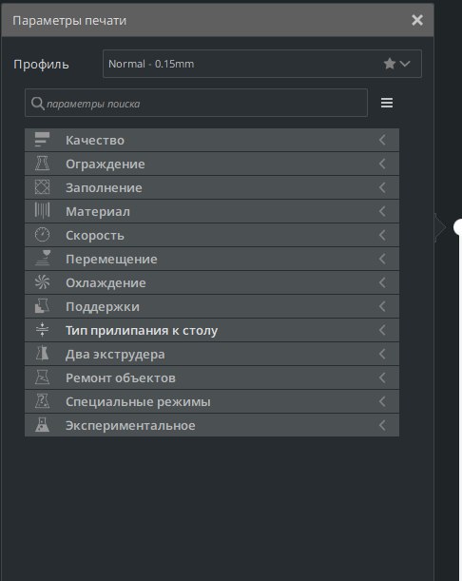This screenshot has height=581, width=462.
Task: Select the Охлаждение category label
Action: click(x=106, y=283)
